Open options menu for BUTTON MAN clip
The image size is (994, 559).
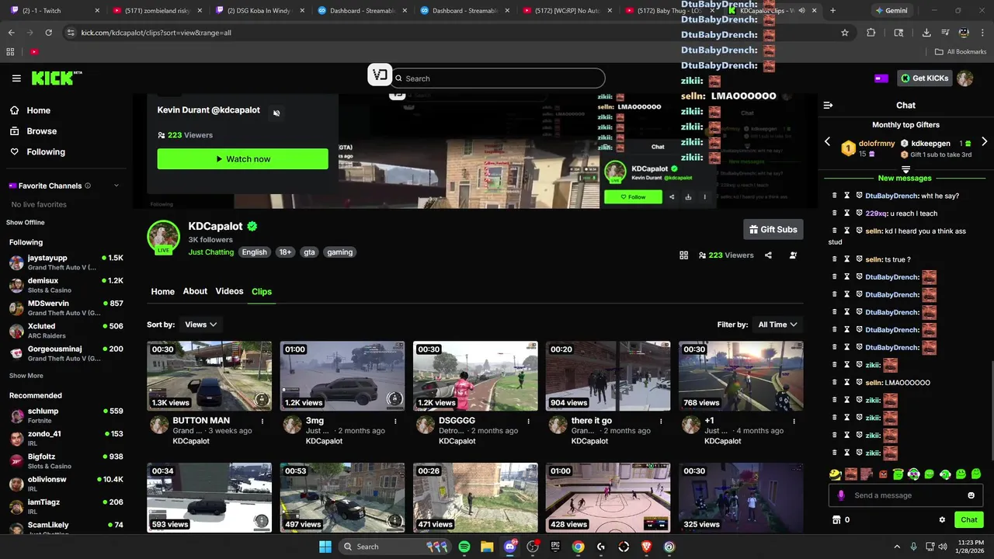[262, 422]
